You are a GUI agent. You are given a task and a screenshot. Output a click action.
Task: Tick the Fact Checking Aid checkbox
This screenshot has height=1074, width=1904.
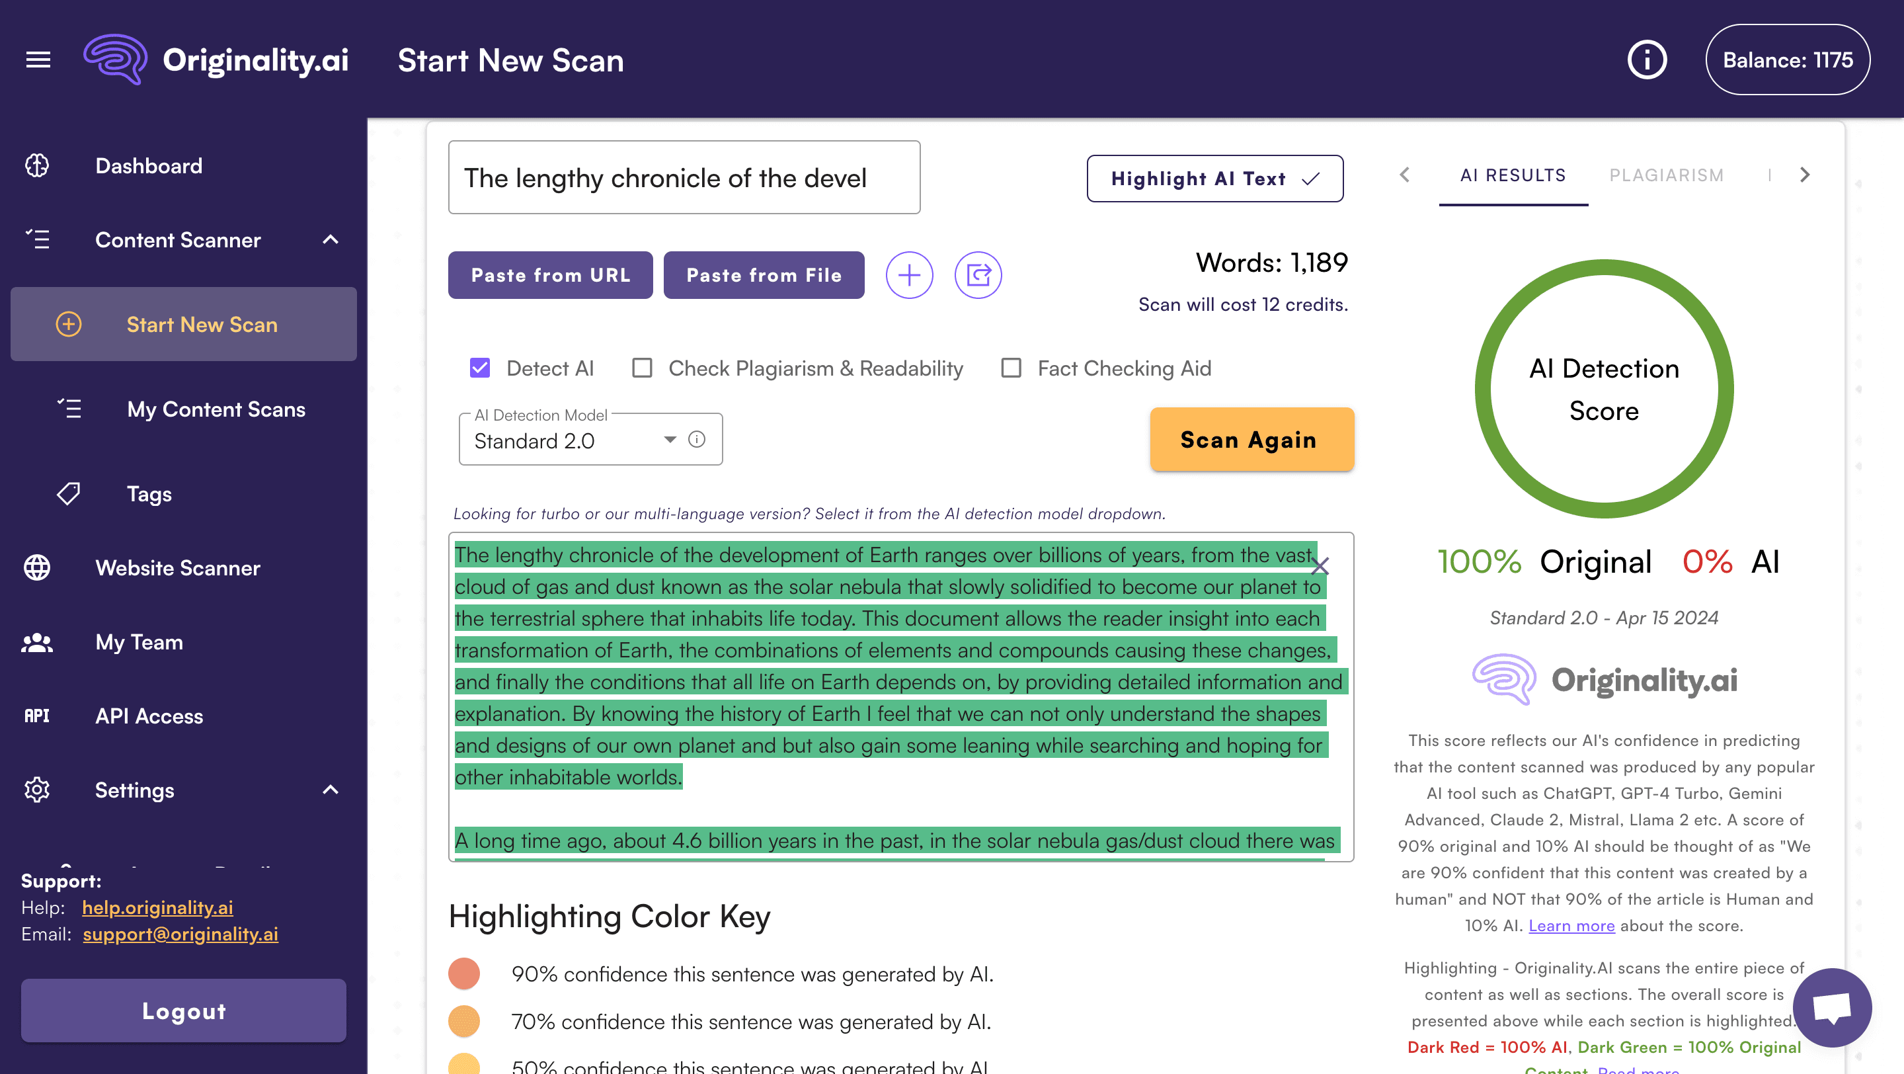point(1010,368)
